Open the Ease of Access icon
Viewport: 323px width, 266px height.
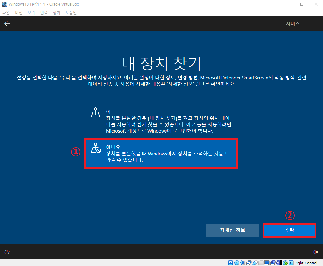pyautogui.click(x=7, y=252)
